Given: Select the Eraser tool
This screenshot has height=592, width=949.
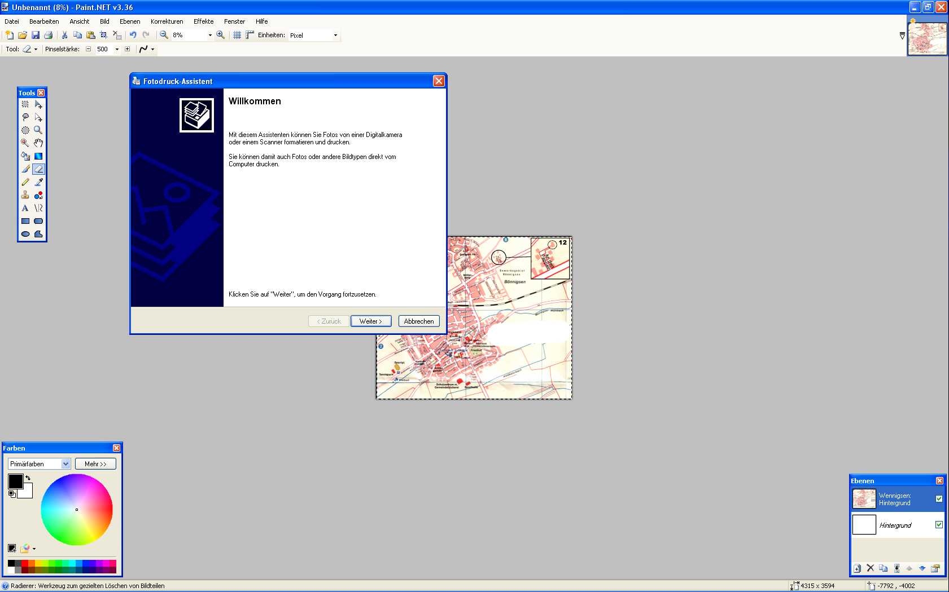Looking at the screenshot, I should [x=38, y=169].
